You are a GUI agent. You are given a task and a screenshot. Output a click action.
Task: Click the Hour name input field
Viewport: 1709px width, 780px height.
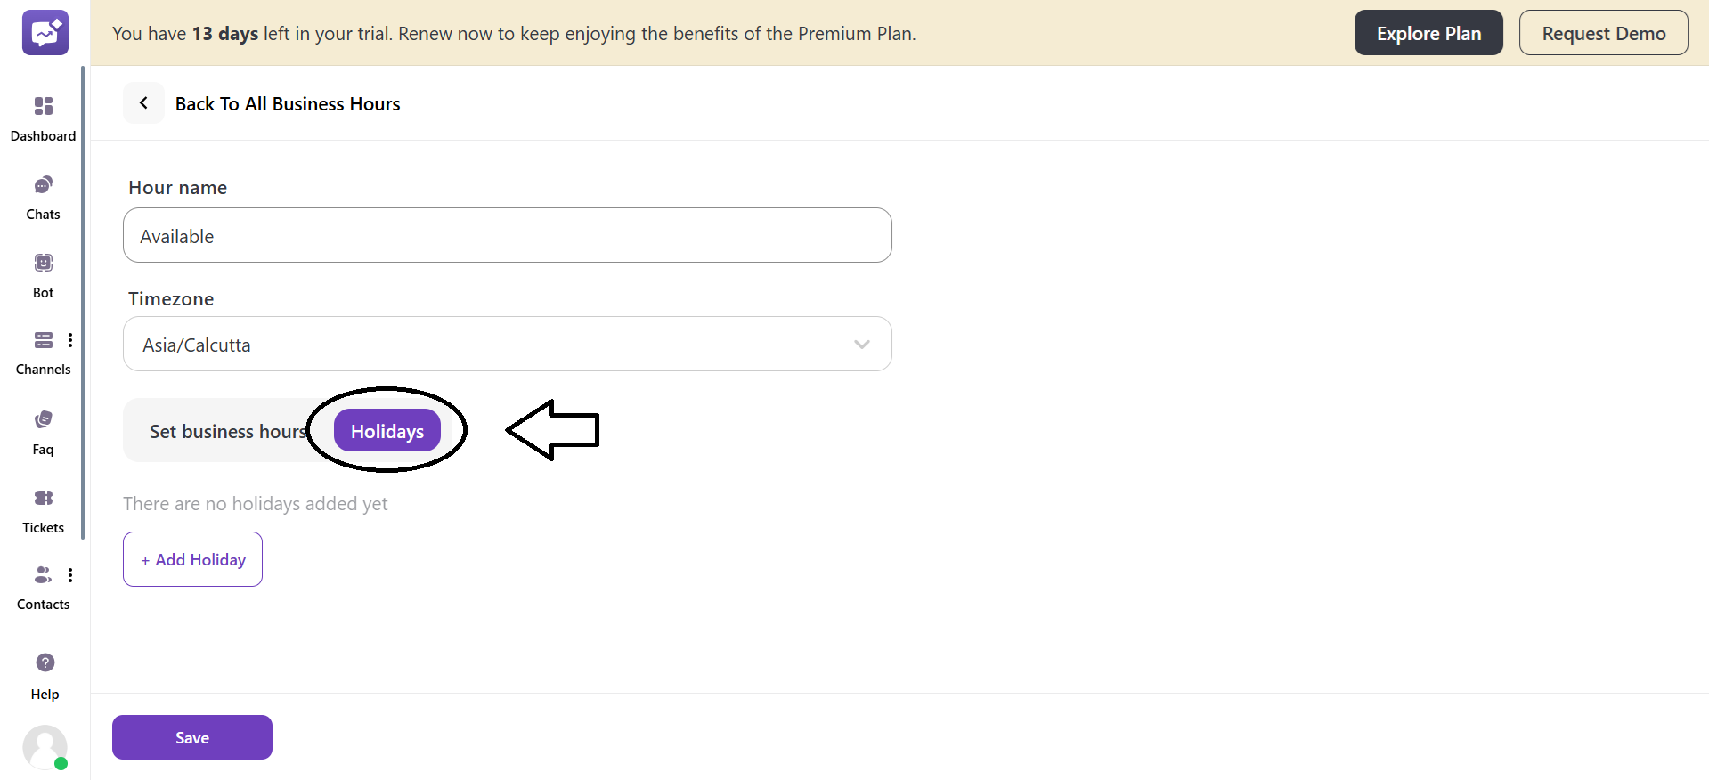507,236
